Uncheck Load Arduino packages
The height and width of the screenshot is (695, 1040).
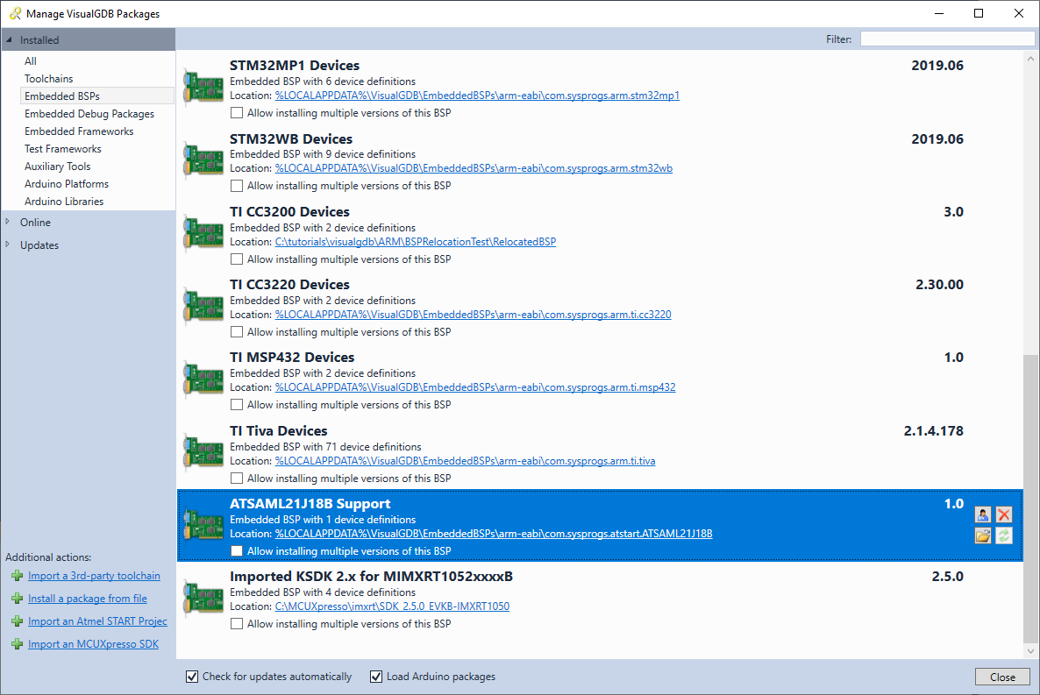(x=376, y=677)
